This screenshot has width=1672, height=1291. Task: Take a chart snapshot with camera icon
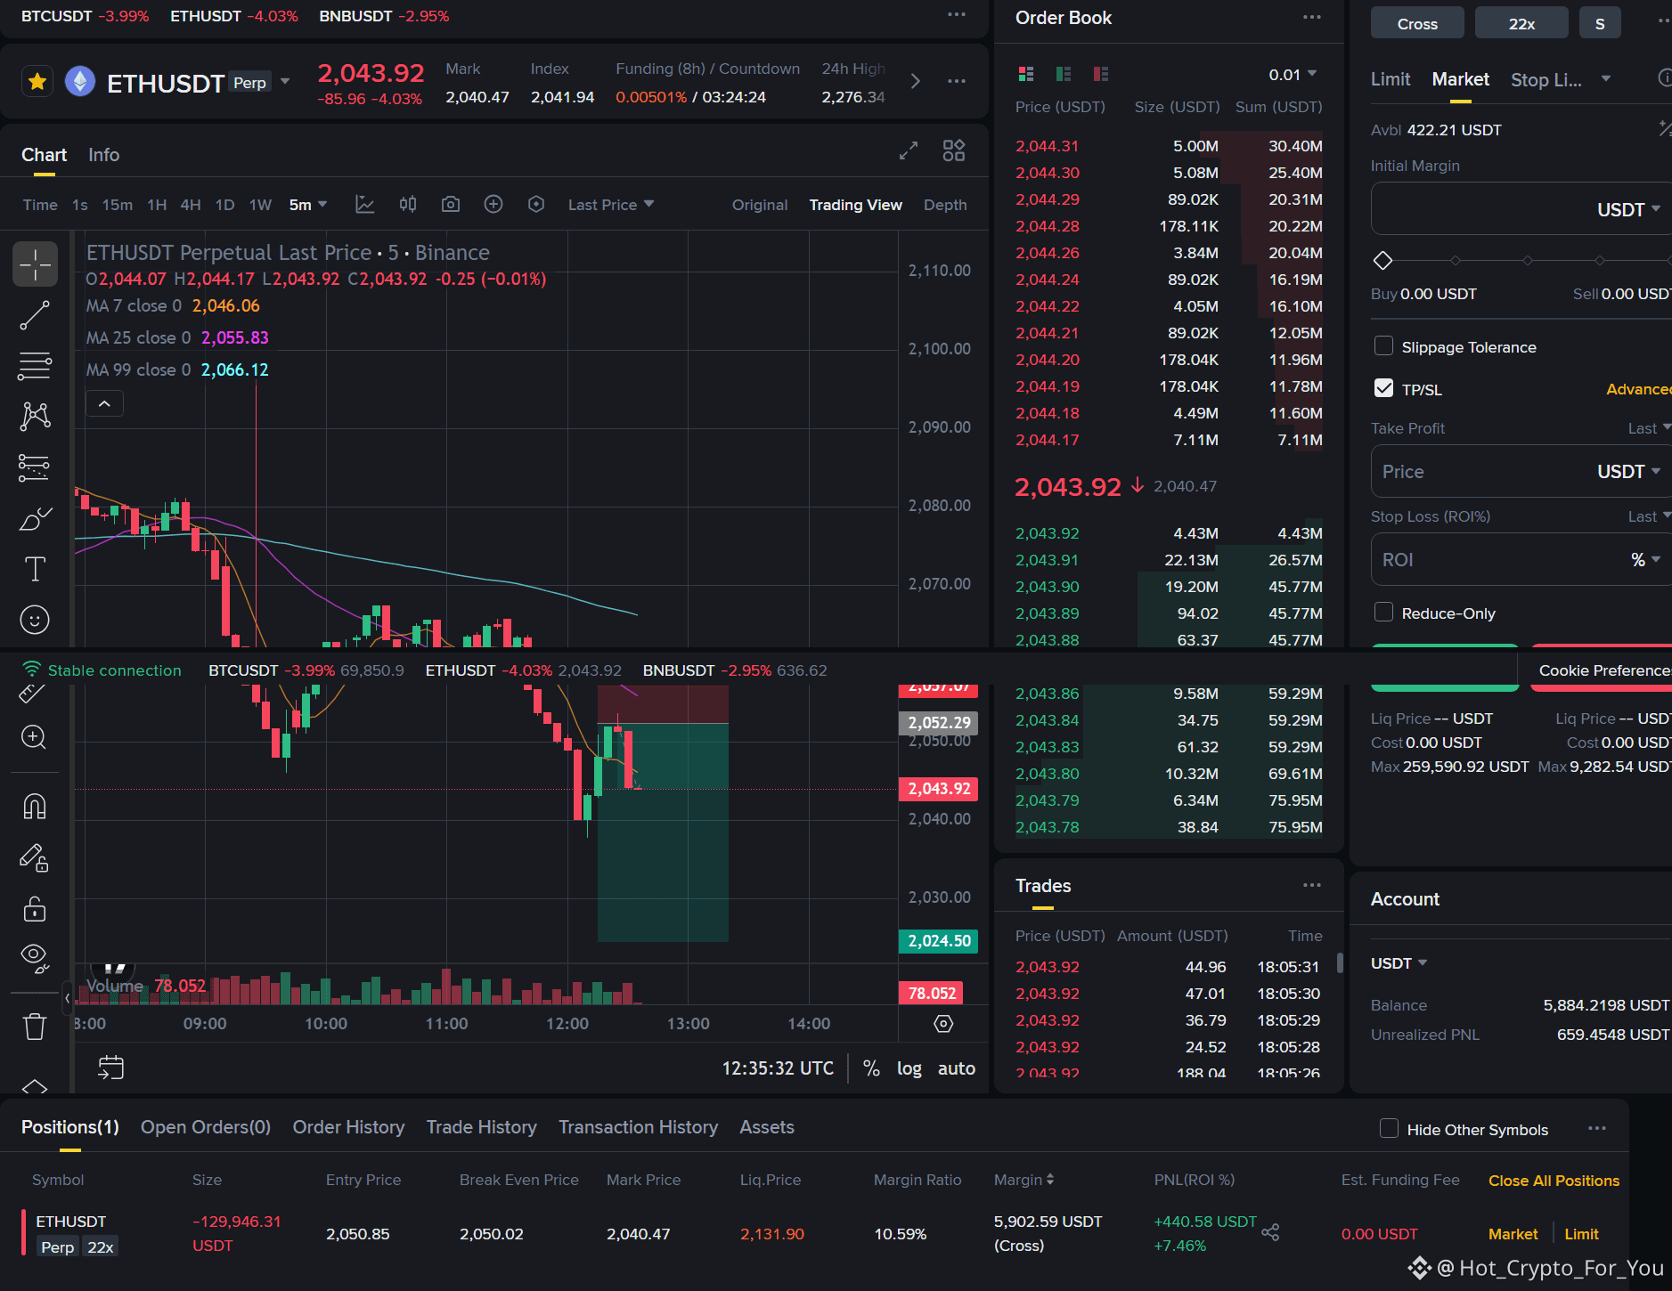pos(451,205)
